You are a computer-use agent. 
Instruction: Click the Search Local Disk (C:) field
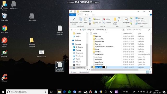point(138,30)
